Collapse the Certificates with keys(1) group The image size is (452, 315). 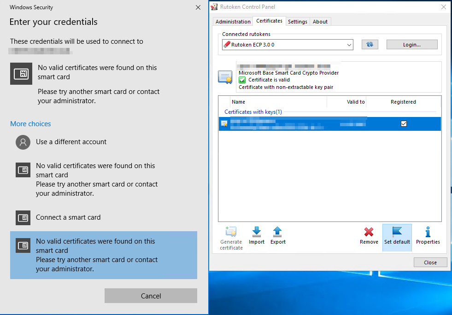pos(253,112)
